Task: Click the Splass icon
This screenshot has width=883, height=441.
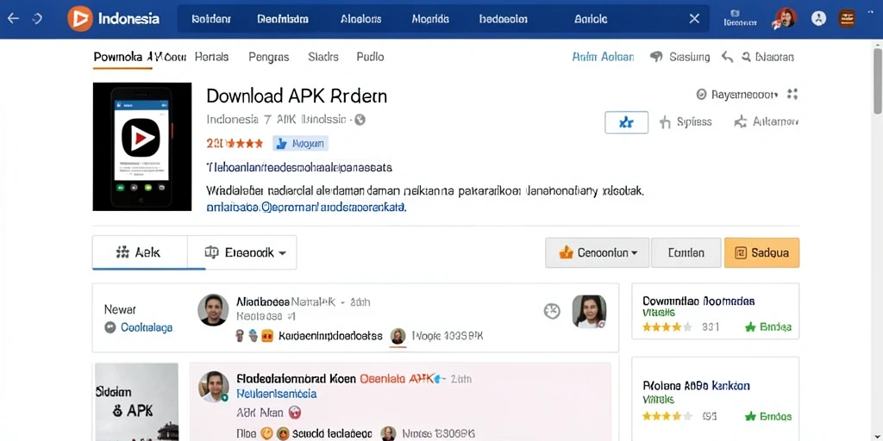Action: (665, 122)
